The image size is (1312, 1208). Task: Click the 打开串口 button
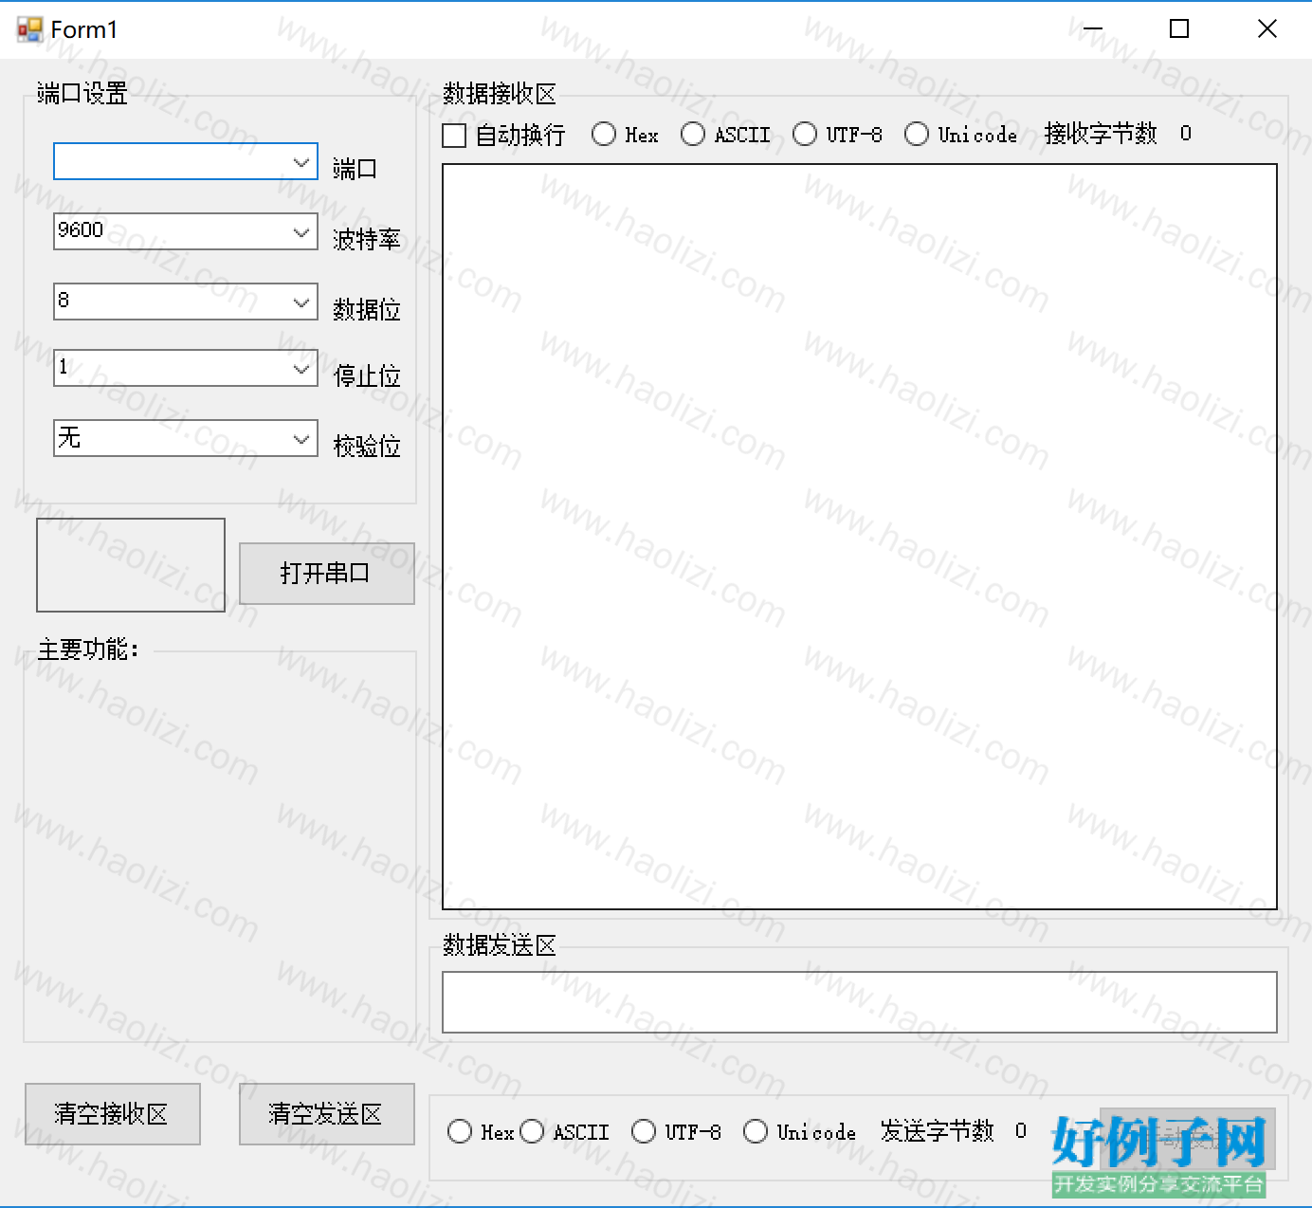click(327, 574)
